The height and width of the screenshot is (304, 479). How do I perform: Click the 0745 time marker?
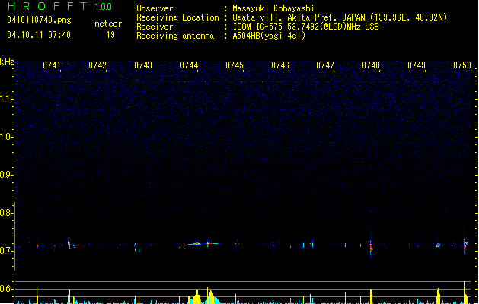(235, 65)
